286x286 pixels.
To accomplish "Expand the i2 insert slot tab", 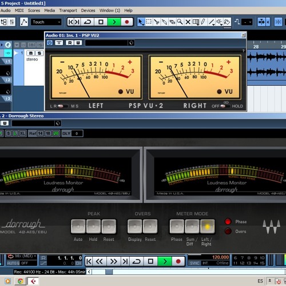I will click(7, 80).
